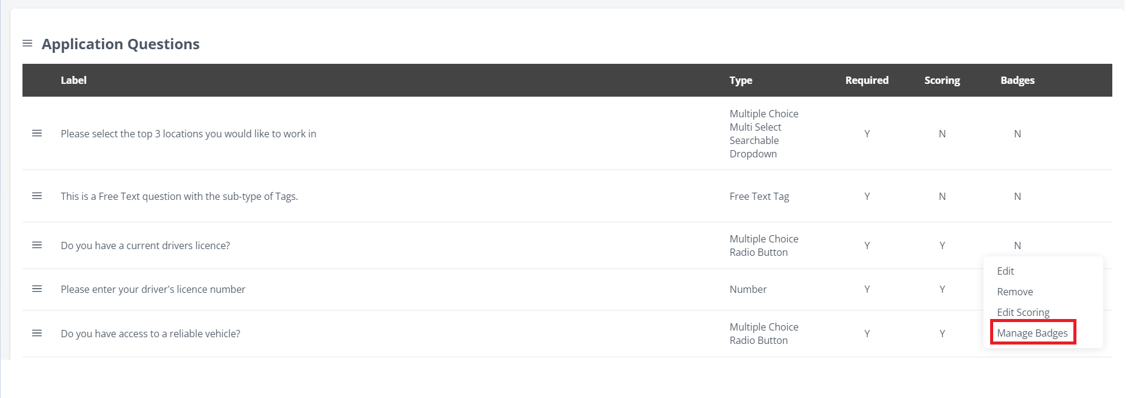This screenshot has width=1136, height=398.
Task: Click the top 3 locations question text
Action: coord(188,134)
